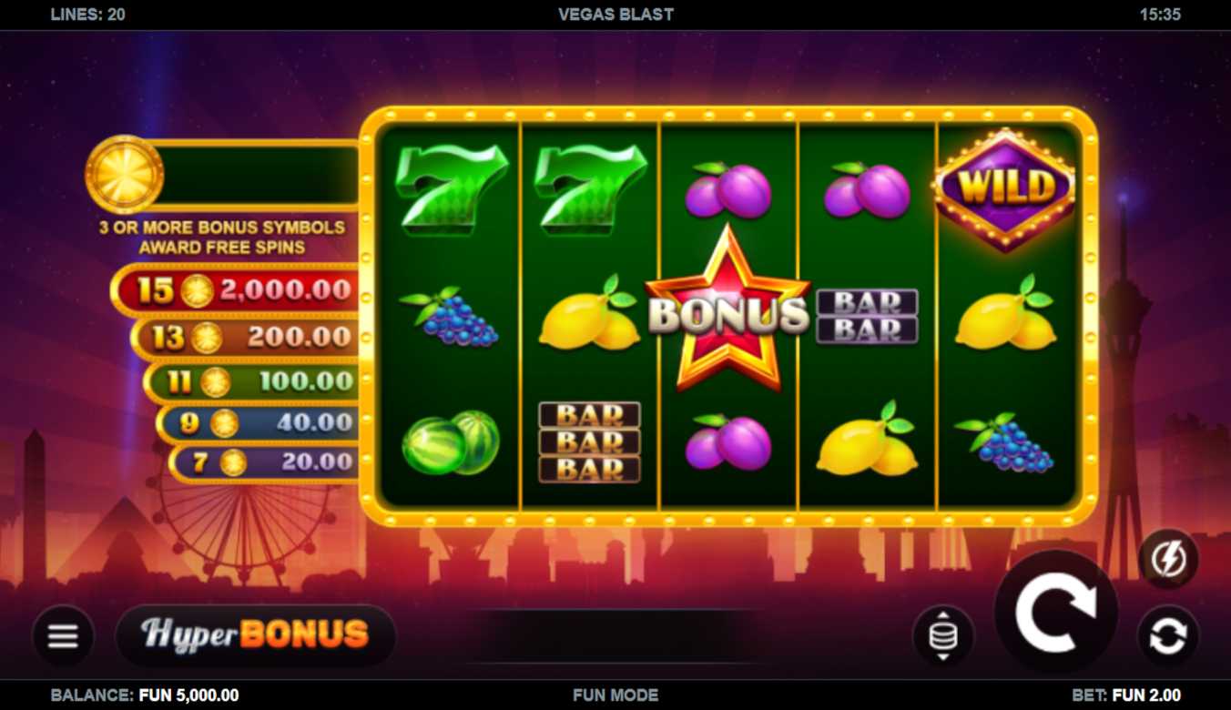Select the 11 coins 100.00 prize row
The width and height of the screenshot is (1231, 710).
tap(252, 380)
